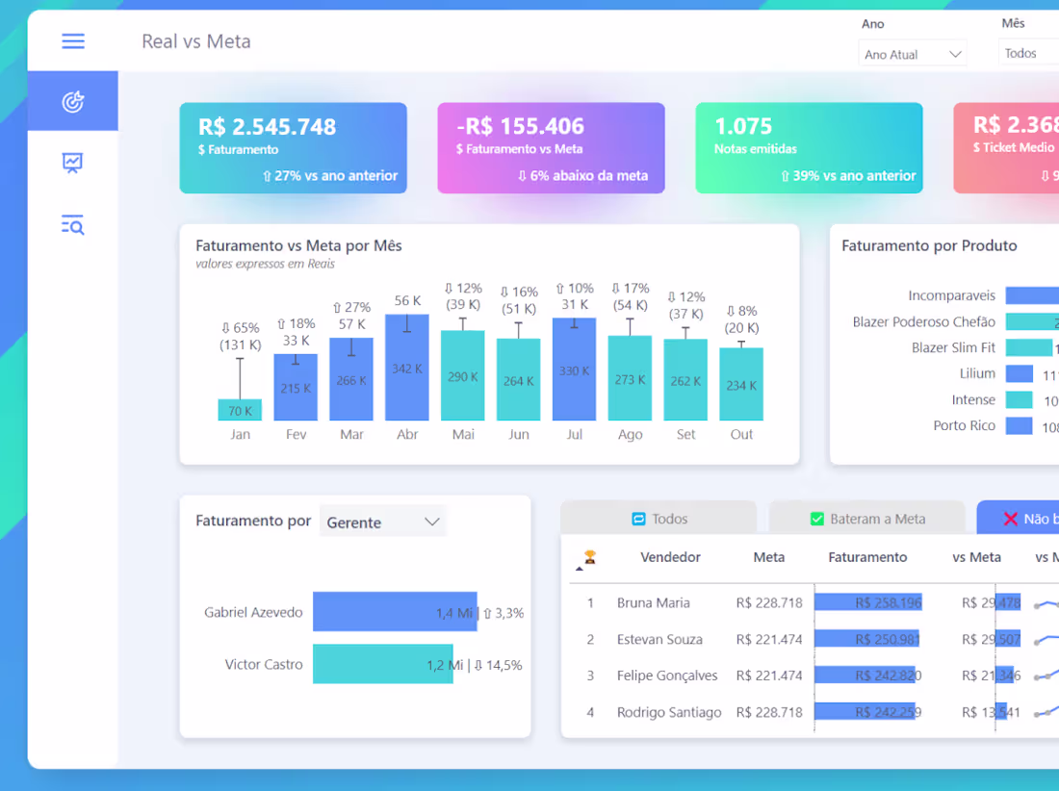The image size is (1059, 791).
Task: Click the 39% vs ano anterior indicator
Action: click(848, 175)
